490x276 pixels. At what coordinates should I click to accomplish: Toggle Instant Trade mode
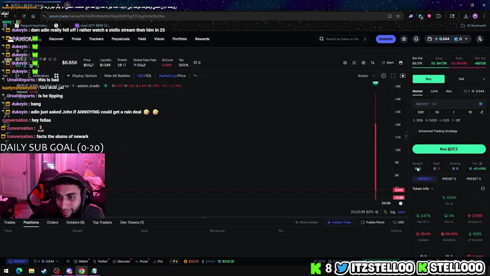339,222
